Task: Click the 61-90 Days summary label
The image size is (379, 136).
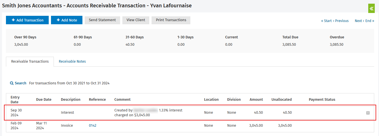Action: point(83,37)
